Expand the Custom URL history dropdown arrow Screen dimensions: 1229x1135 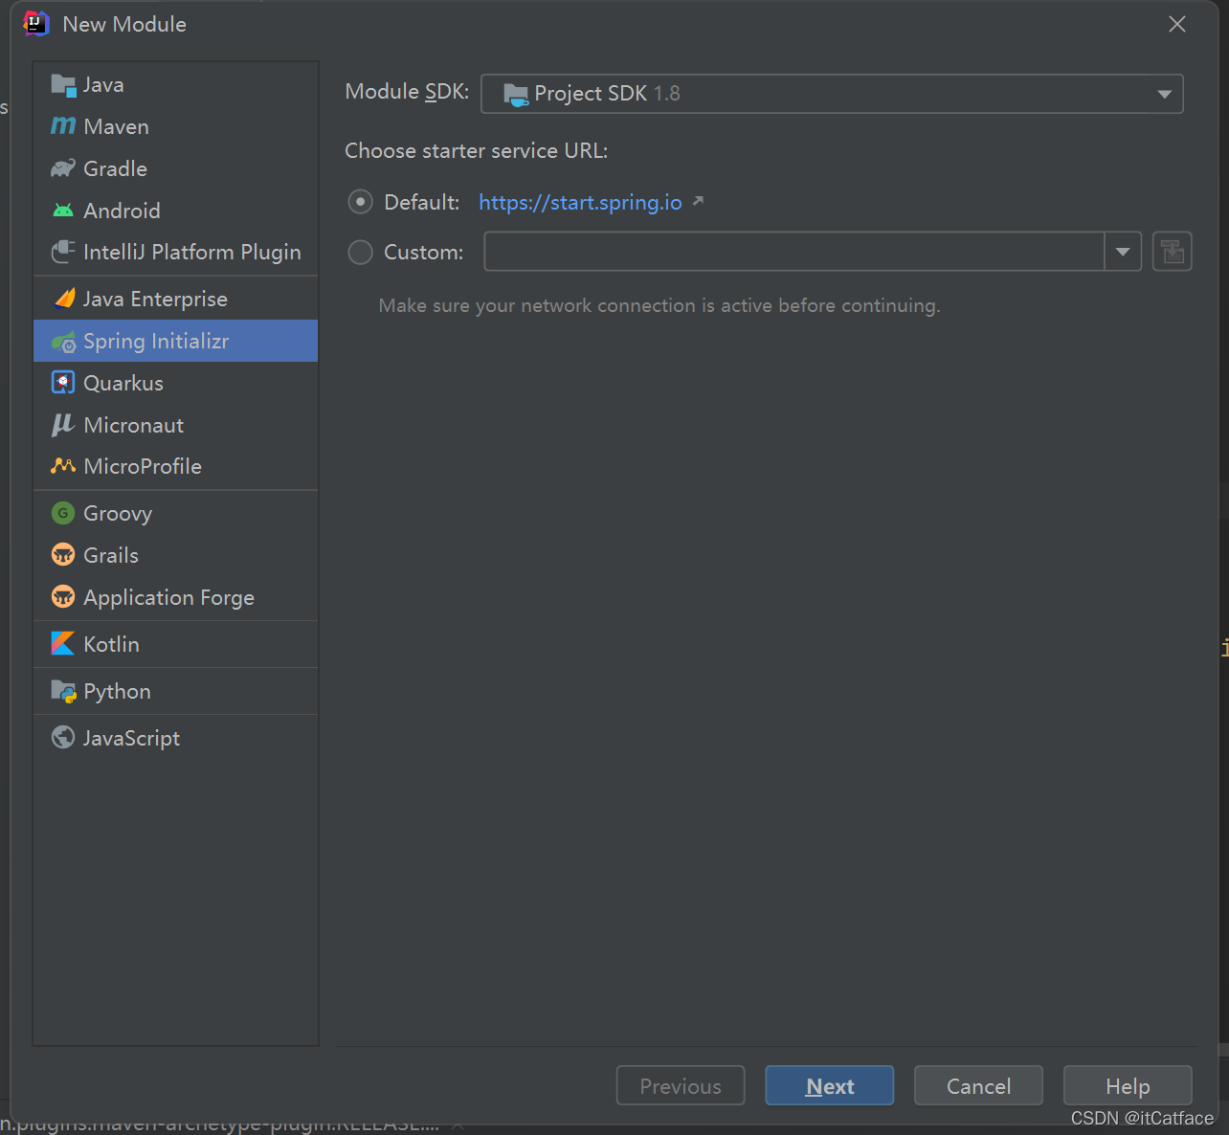coord(1123,252)
